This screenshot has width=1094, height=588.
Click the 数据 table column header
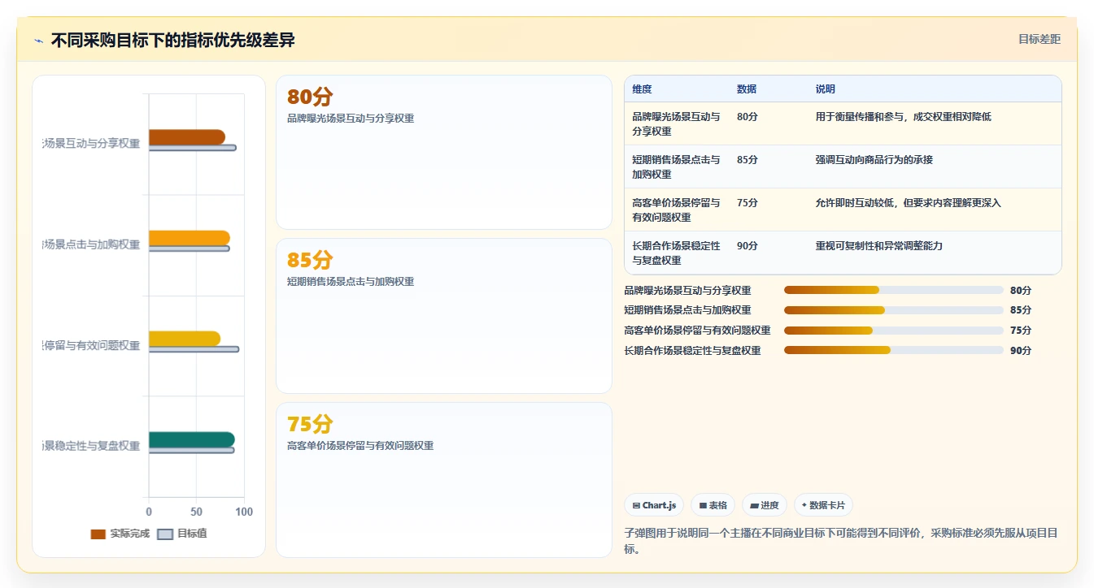pyautogui.click(x=747, y=89)
